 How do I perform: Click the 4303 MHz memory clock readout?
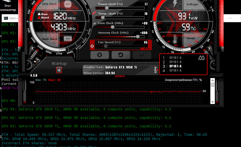(x=63, y=27)
